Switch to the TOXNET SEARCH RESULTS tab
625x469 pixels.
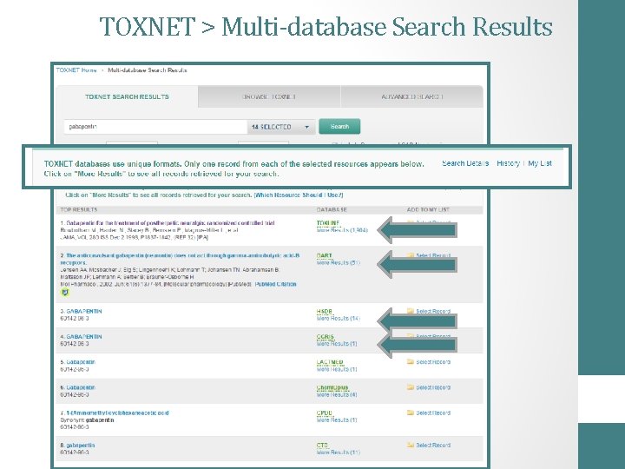127,97
